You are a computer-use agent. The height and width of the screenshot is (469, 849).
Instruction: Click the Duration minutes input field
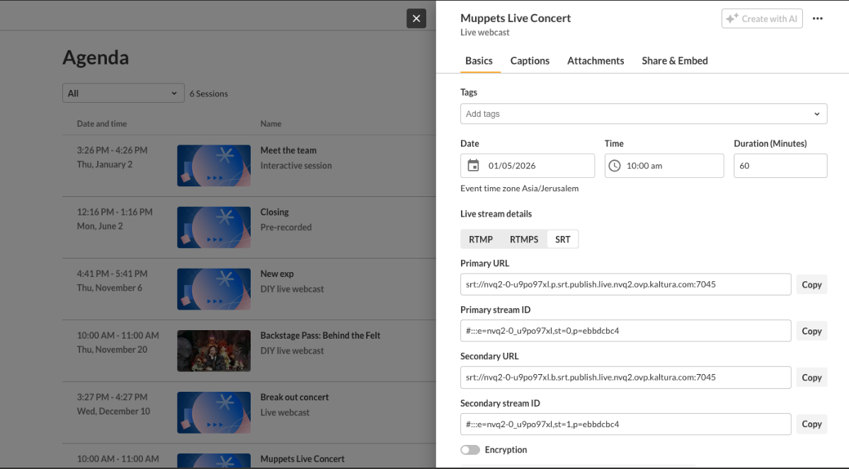pos(780,166)
